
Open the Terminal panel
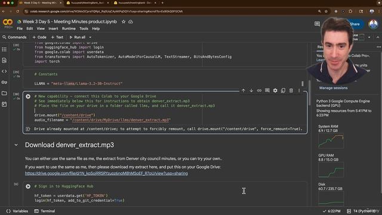45,211
